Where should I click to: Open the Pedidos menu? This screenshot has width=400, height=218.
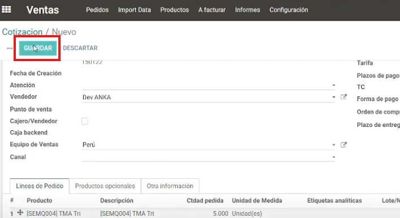click(97, 10)
